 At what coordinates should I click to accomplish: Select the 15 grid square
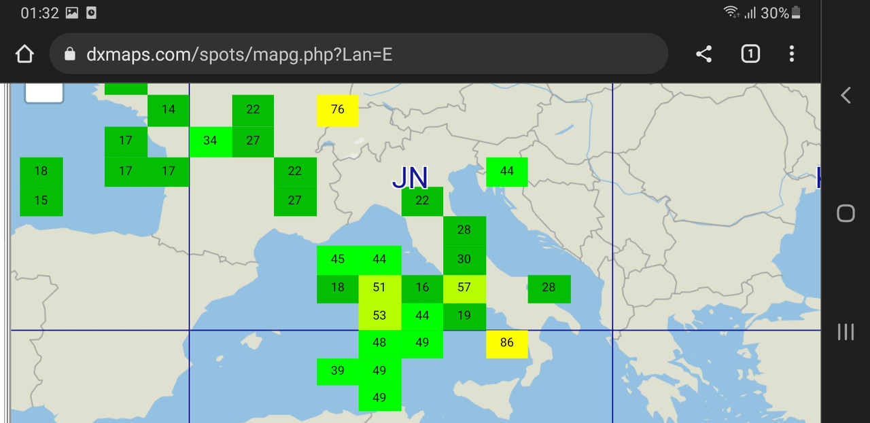[x=41, y=201]
